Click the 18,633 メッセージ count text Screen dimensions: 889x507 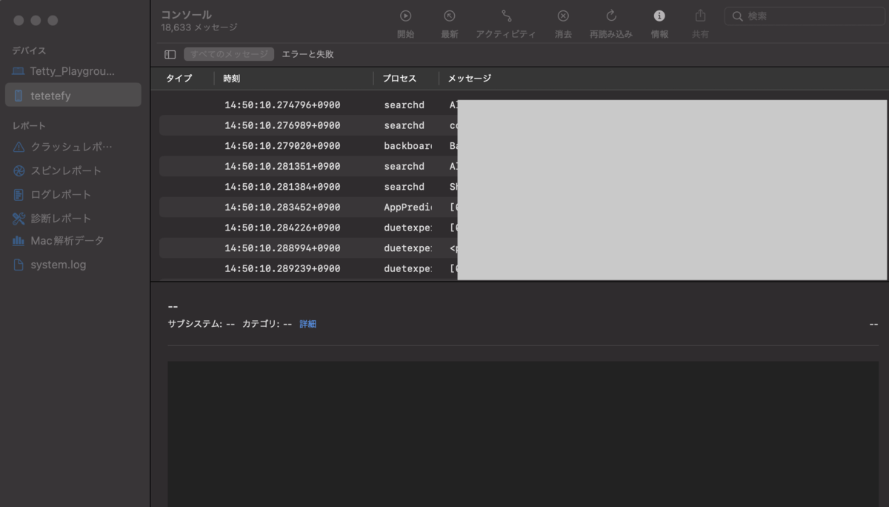pos(199,27)
